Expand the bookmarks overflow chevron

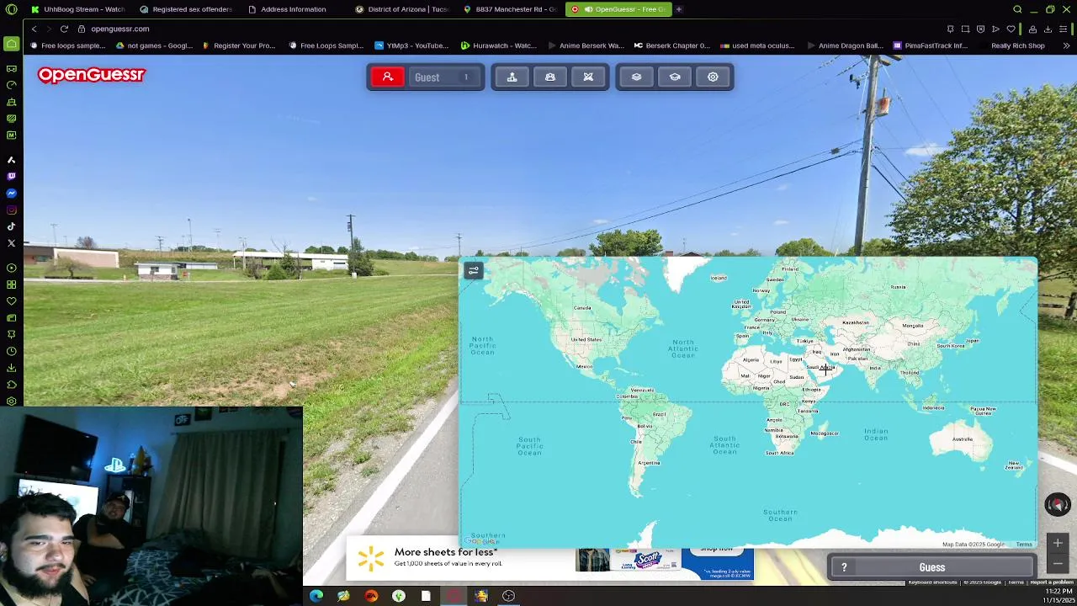point(1067,45)
